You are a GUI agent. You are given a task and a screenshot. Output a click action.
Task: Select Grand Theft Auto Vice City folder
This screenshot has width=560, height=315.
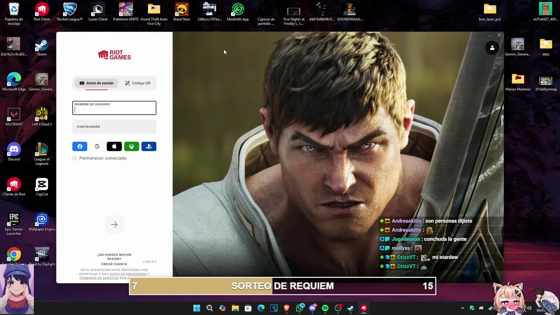pos(154,14)
